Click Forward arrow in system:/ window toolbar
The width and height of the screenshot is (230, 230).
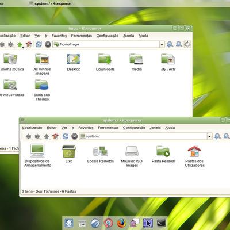pyautogui.click(x=37, y=136)
